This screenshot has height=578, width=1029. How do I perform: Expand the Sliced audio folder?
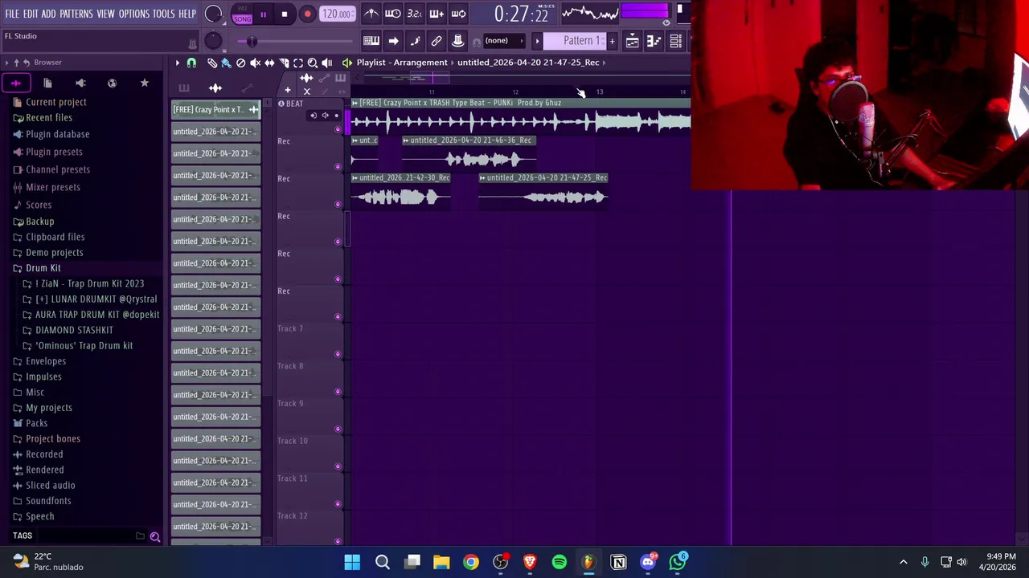50,486
